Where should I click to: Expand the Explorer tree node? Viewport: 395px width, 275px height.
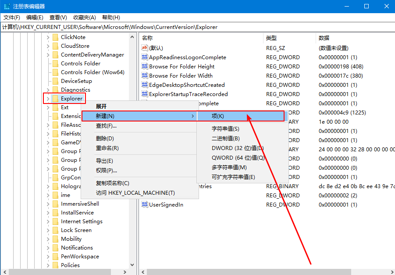click(48, 99)
